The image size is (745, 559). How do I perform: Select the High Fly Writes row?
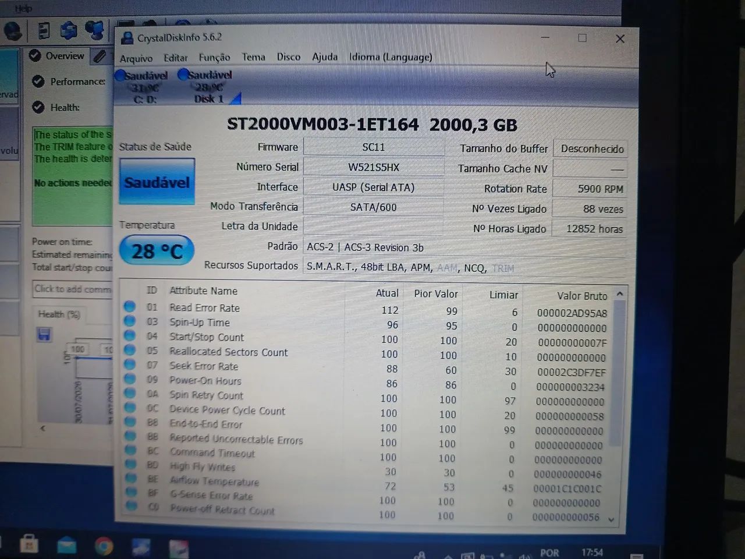point(366,469)
